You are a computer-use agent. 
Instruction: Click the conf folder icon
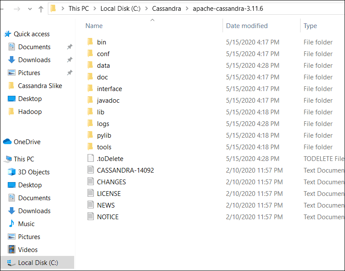click(x=90, y=53)
